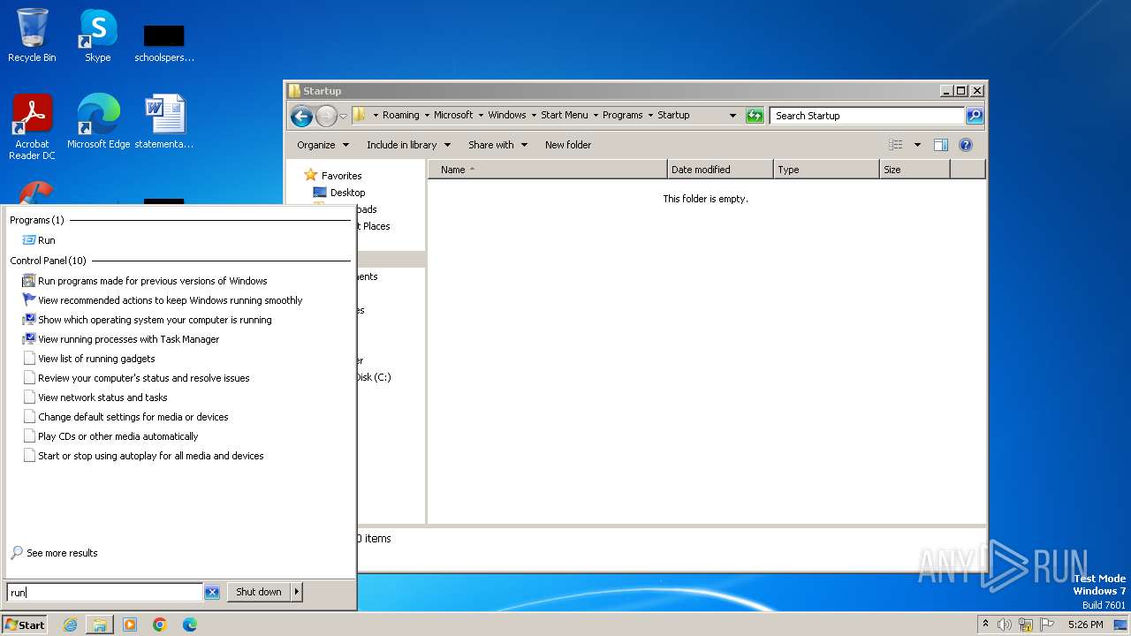Clear the start menu search text
This screenshot has height=636, width=1131.
click(x=212, y=593)
